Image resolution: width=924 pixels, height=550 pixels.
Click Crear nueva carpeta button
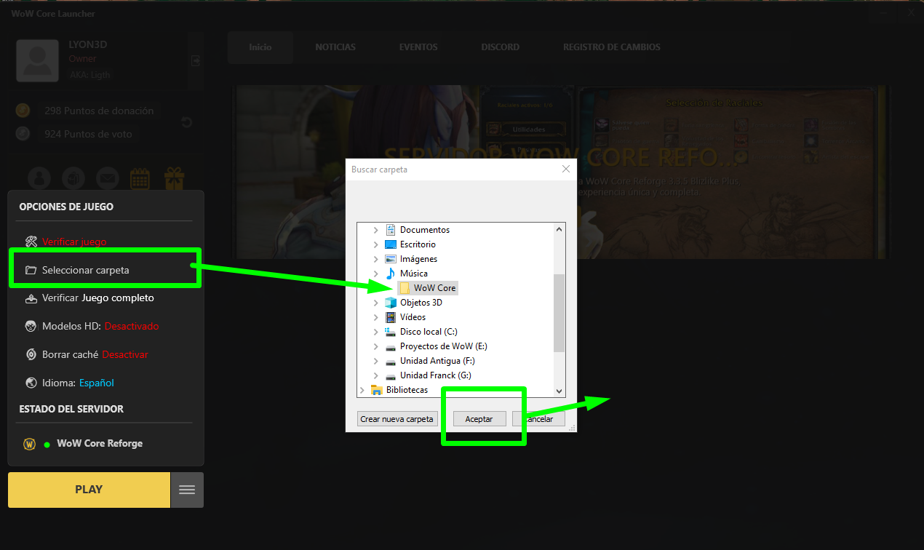pyautogui.click(x=397, y=419)
